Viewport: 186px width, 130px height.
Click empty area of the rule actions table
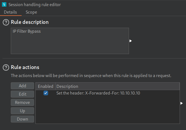pyautogui.click(x=108, y=110)
